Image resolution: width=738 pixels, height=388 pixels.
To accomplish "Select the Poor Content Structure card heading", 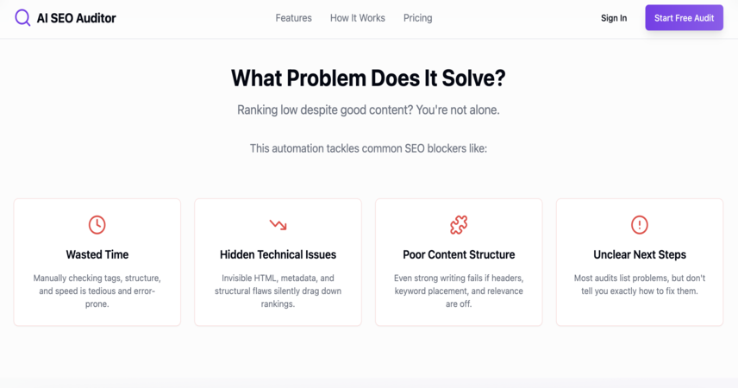I will 459,254.
